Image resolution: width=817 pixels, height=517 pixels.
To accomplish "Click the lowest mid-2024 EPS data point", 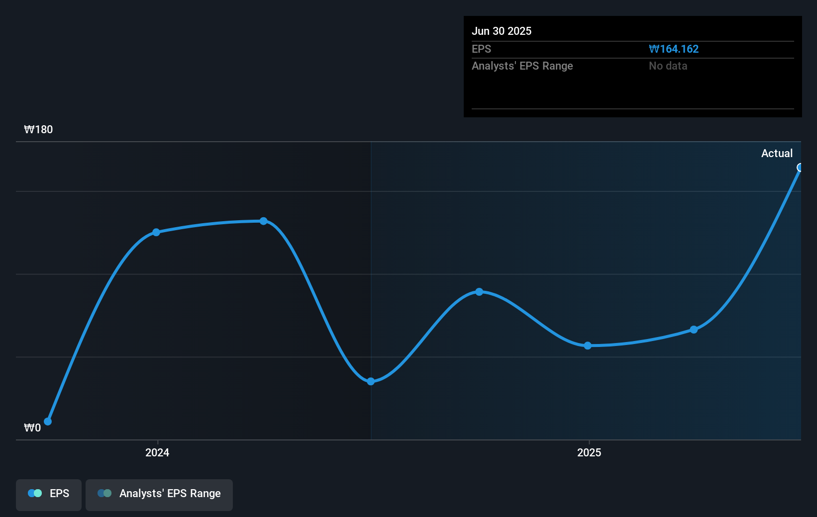I will click(371, 381).
